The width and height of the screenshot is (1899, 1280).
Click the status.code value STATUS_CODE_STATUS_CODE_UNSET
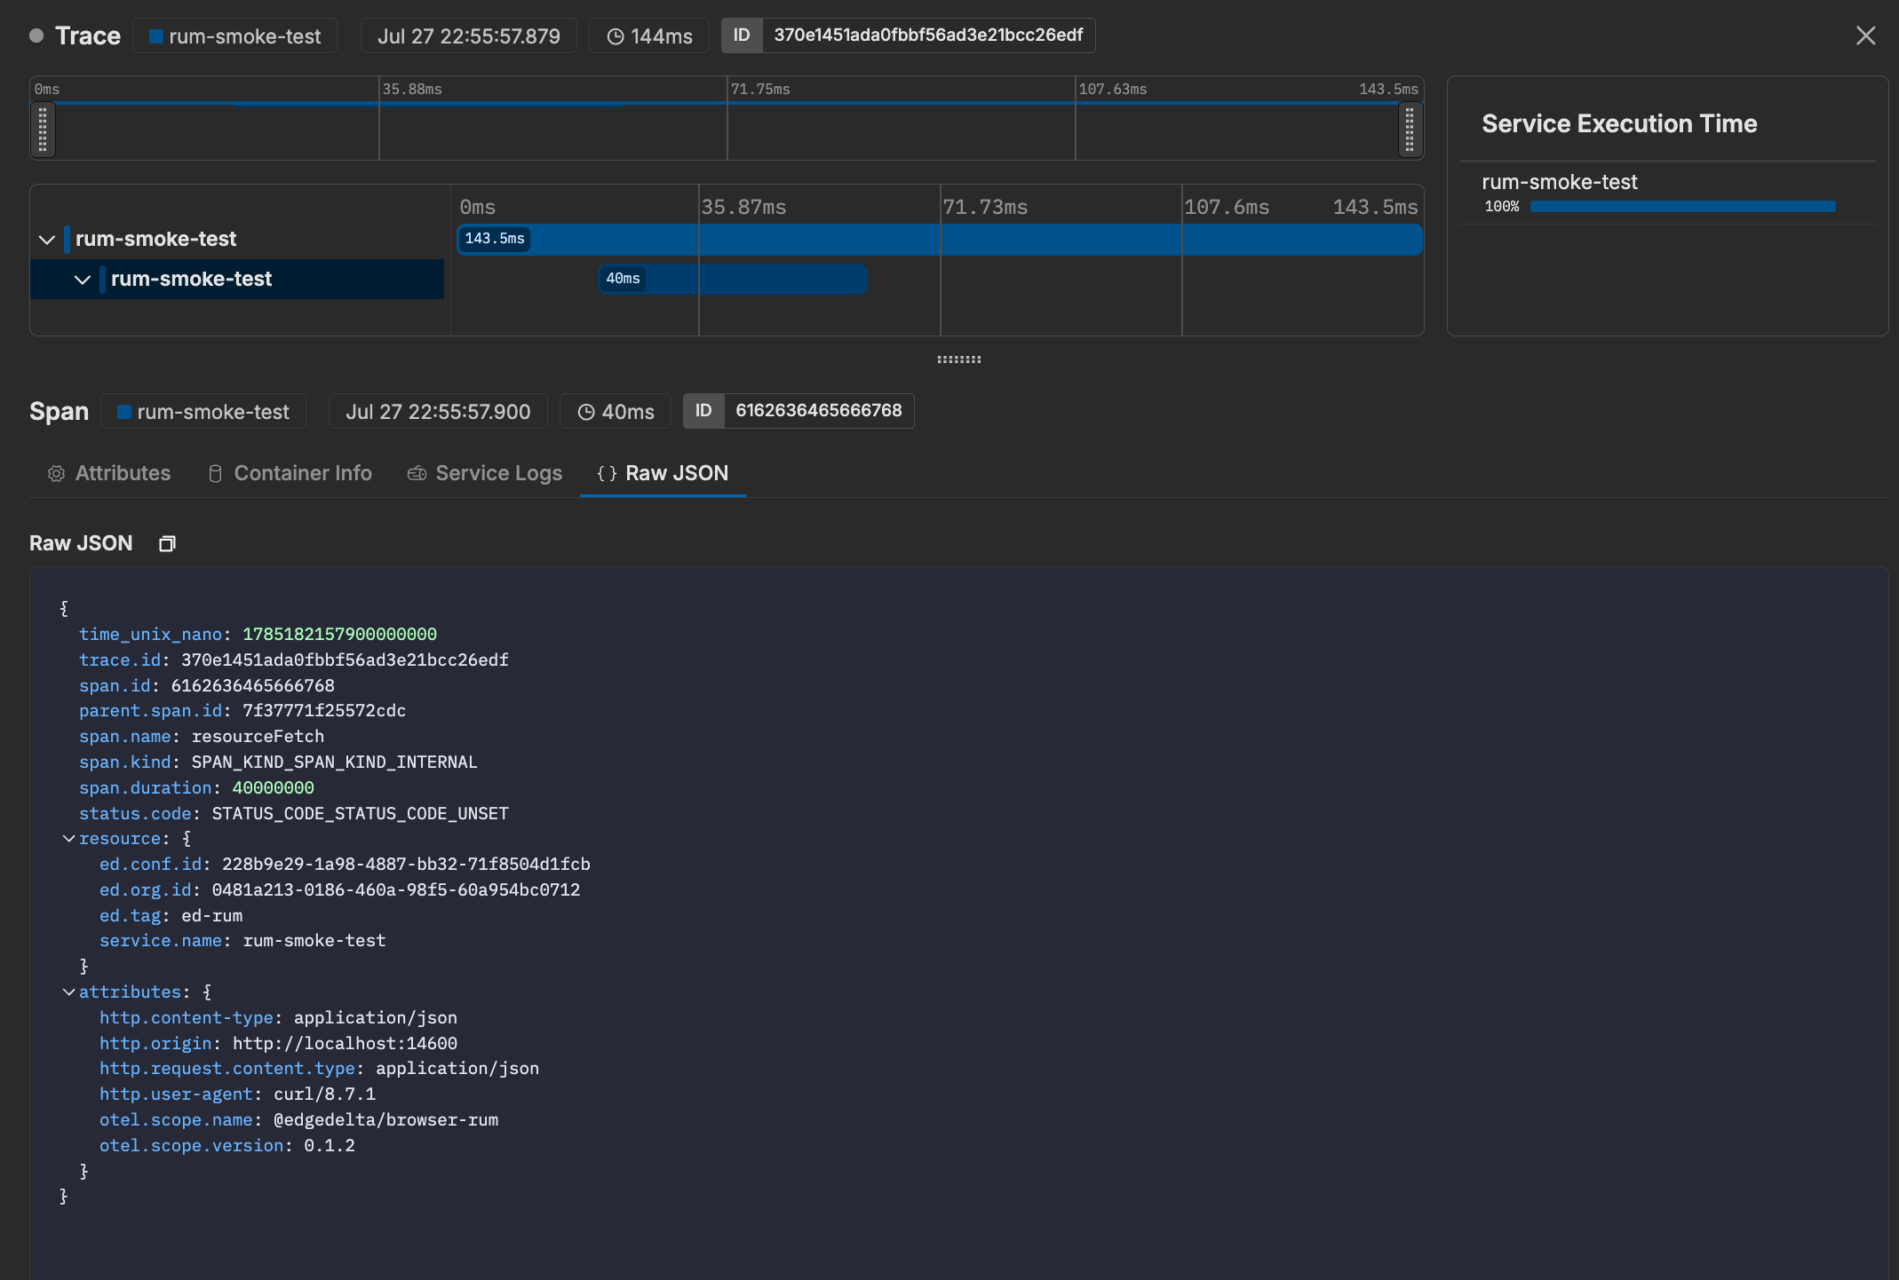tap(360, 814)
